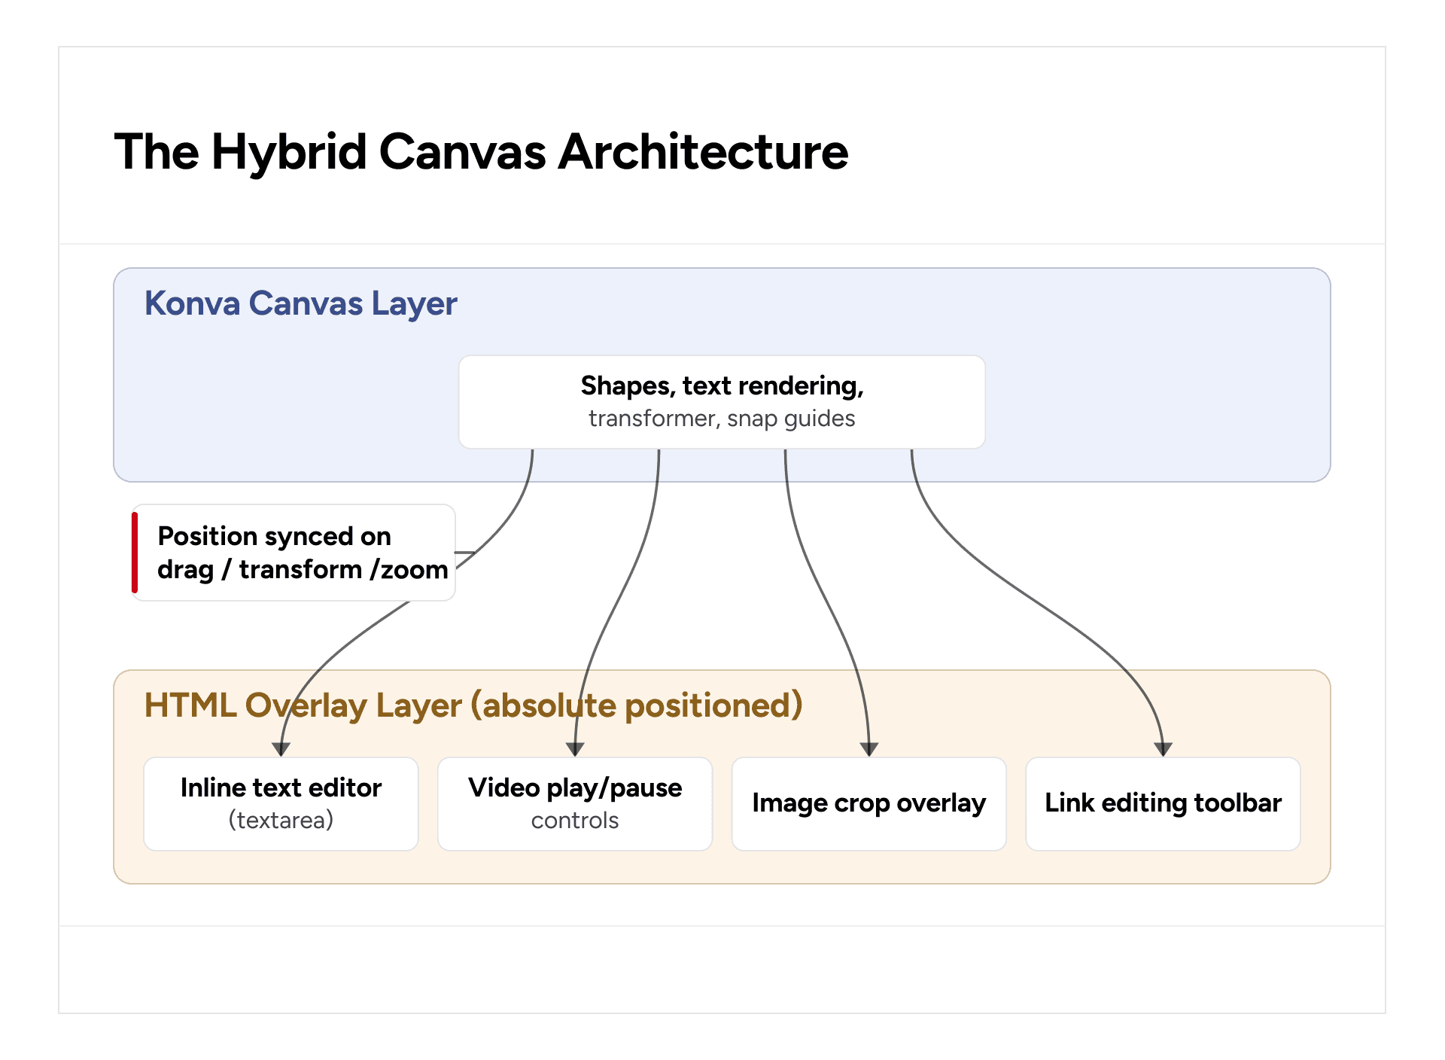Click the 'Link editing toolbar' box
Screen dimensions: 1445x1060
coord(1164,804)
